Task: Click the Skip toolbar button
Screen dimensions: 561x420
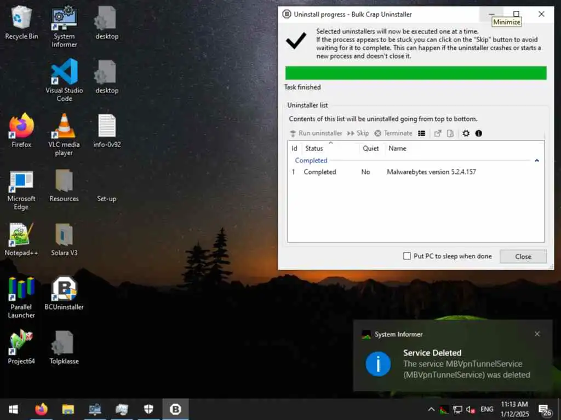Action: tap(358, 133)
